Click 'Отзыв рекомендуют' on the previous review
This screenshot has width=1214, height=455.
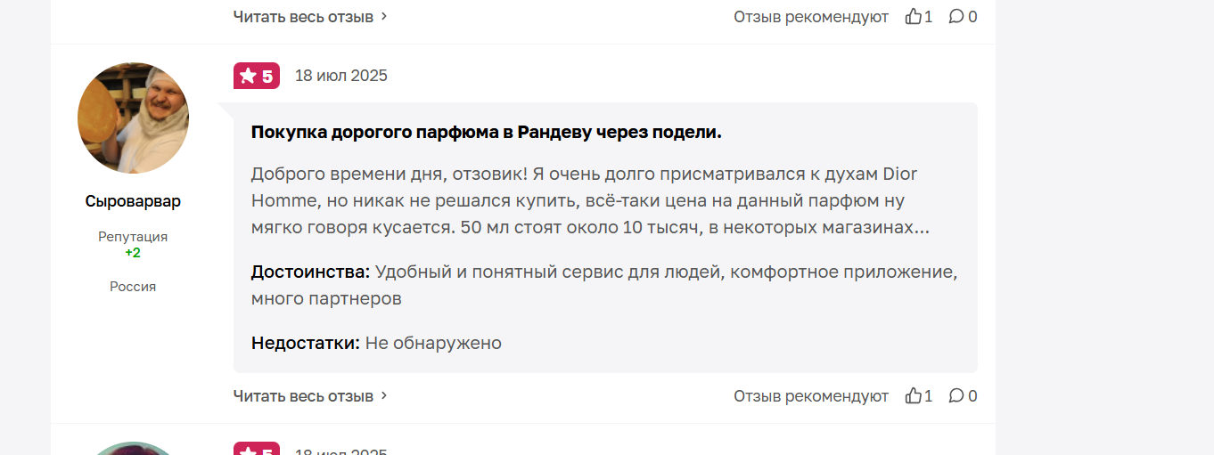click(811, 16)
